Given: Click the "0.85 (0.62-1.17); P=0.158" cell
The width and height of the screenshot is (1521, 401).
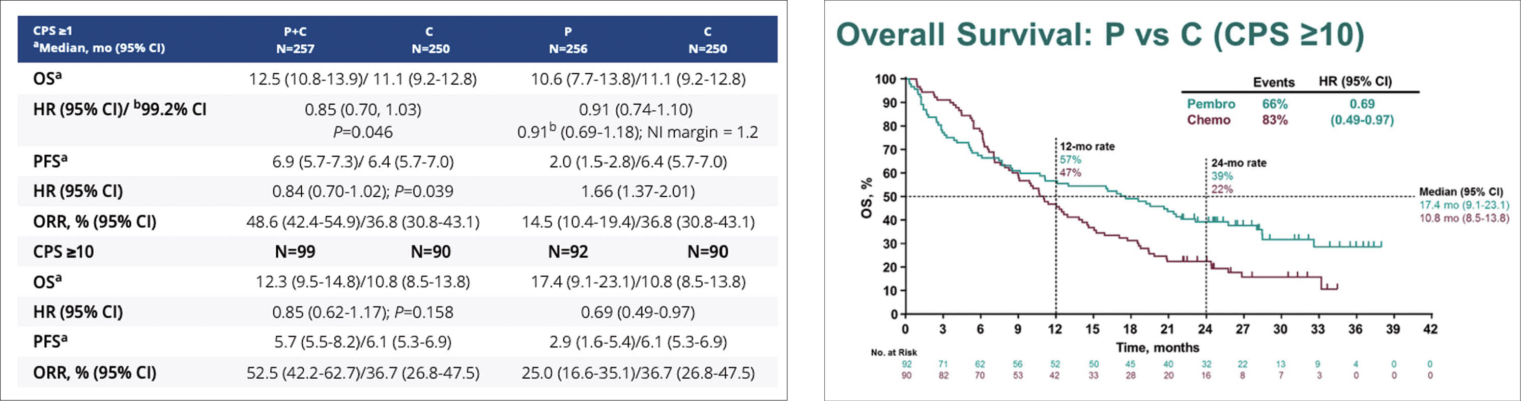Looking at the screenshot, I should pyautogui.click(x=362, y=312).
